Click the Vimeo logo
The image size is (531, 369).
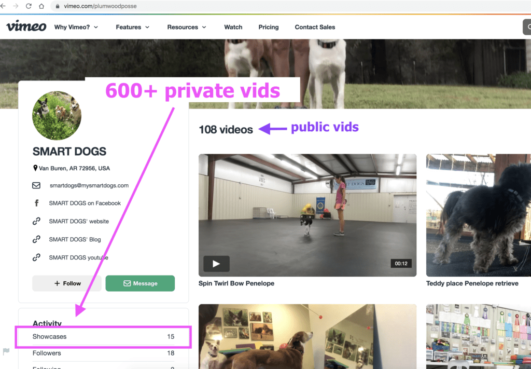(26, 26)
